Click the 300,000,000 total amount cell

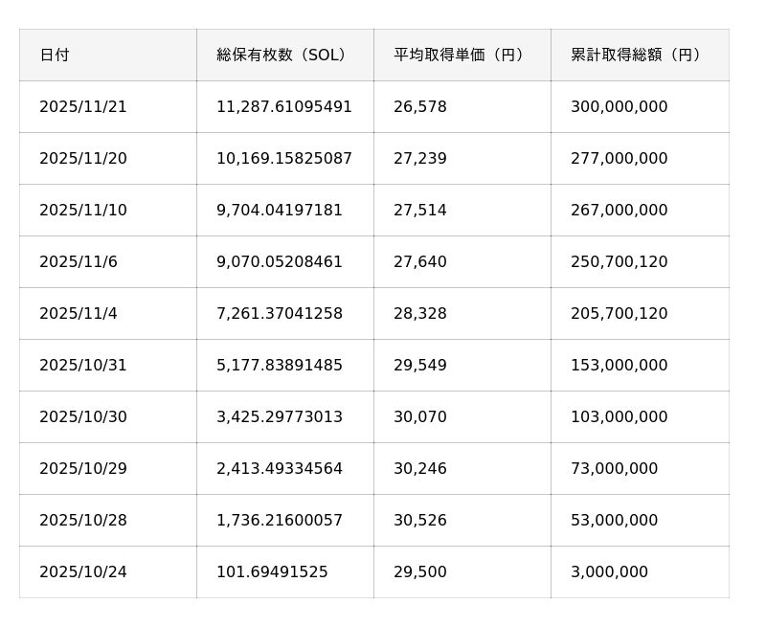click(620, 107)
